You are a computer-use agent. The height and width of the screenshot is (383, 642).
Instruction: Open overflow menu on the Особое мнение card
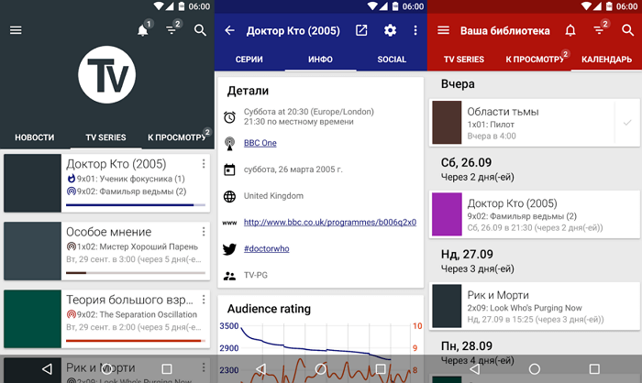click(x=203, y=233)
